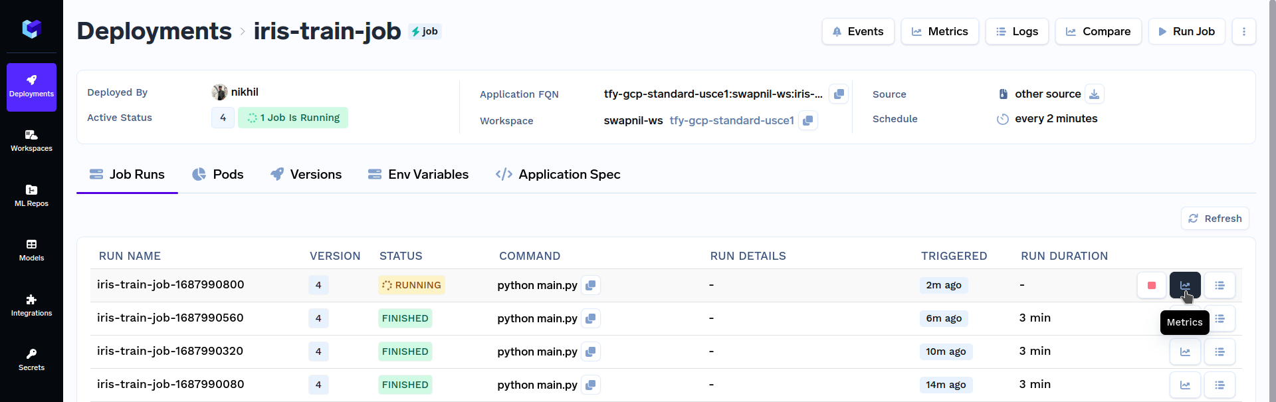Image resolution: width=1276 pixels, height=402 pixels.
Task: Open metrics for run iris-train-job-1687990320
Action: (x=1184, y=352)
